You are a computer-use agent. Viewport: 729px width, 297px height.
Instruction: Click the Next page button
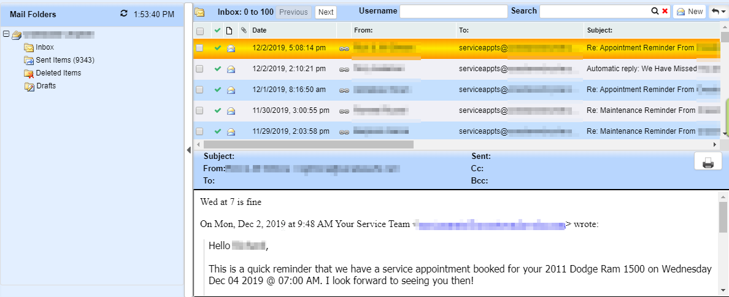326,12
